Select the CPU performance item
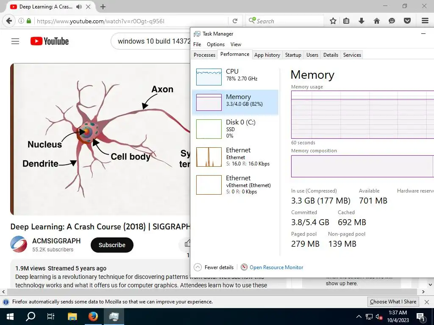 [235, 77]
